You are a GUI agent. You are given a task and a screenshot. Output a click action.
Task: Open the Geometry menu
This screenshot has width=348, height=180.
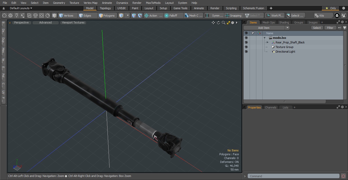(x=59, y=3)
